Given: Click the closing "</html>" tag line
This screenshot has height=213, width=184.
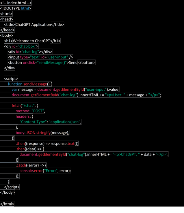Looking at the screenshot, I should (x=7, y=204).
